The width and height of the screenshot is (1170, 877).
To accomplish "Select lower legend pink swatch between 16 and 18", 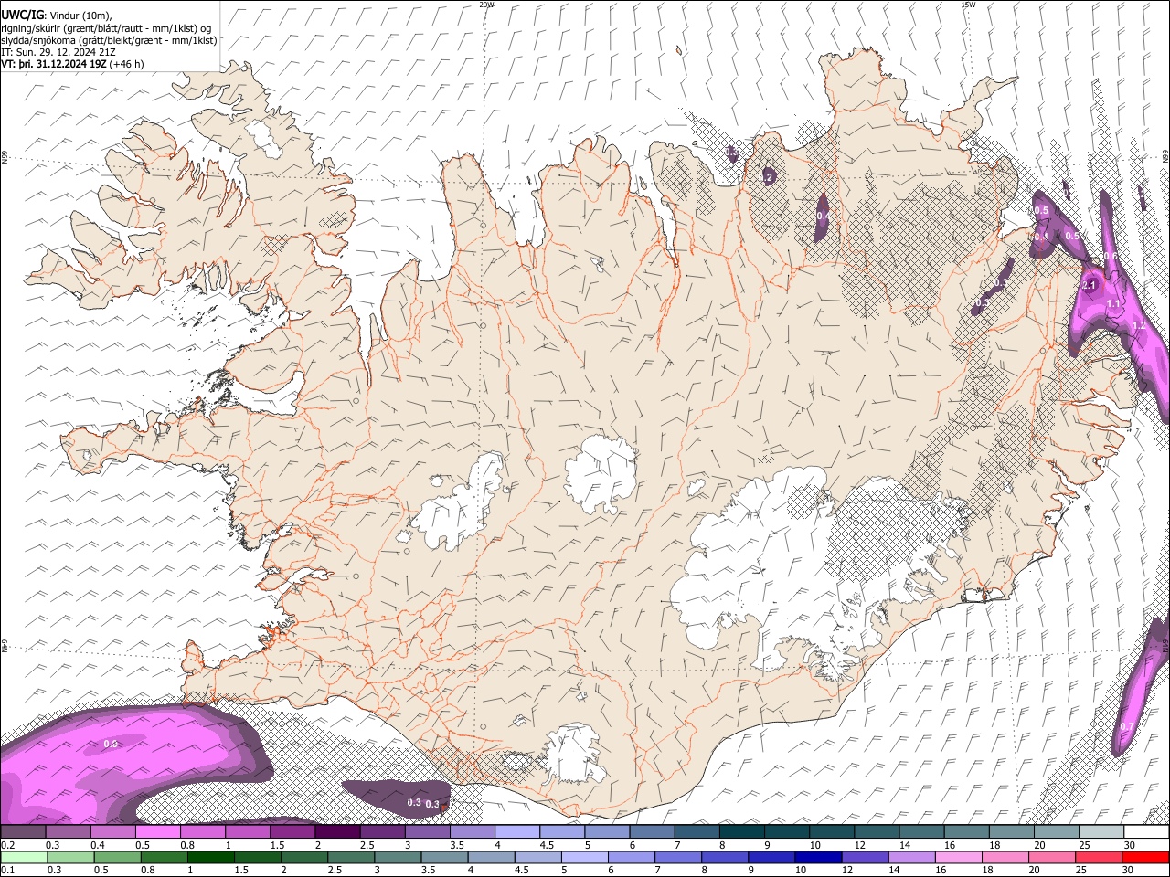I will click(x=957, y=857).
